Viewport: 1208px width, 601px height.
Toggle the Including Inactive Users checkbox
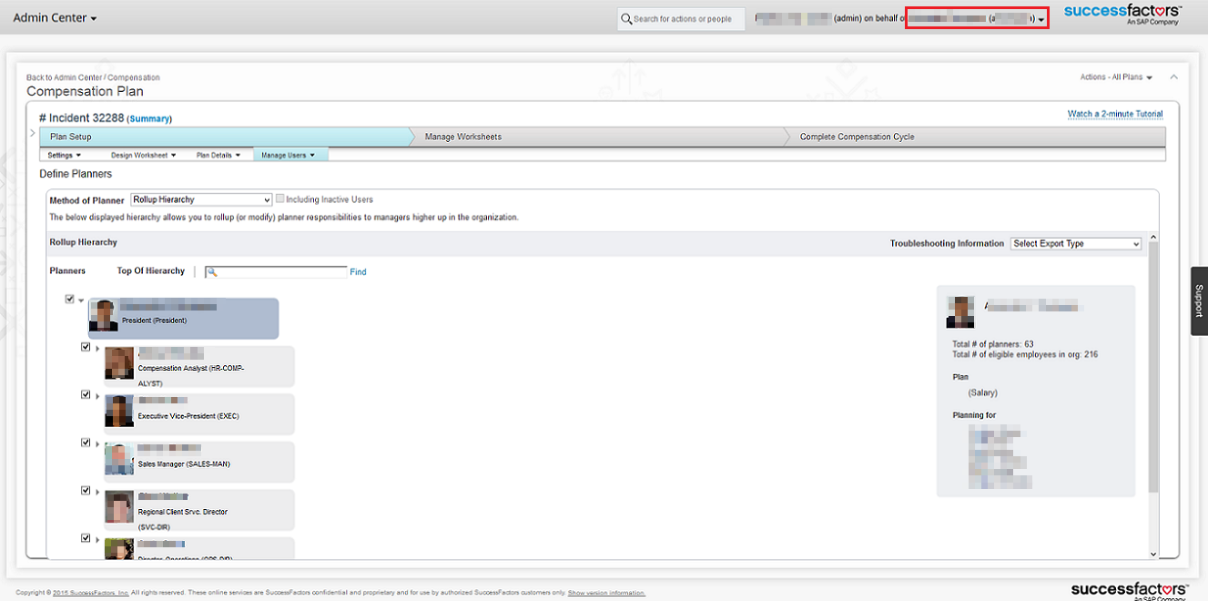[280, 199]
